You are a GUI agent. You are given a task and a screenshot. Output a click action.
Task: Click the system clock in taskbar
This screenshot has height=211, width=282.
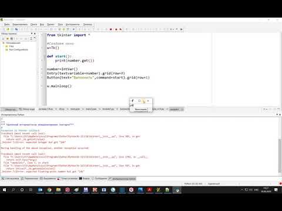(x=266, y=190)
